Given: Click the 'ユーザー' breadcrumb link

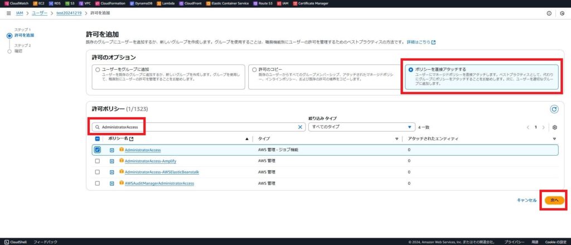Looking at the screenshot, I should (40, 13).
